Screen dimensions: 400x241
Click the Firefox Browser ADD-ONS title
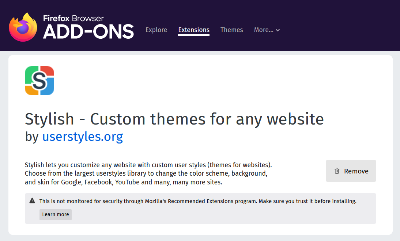(88, 27)
